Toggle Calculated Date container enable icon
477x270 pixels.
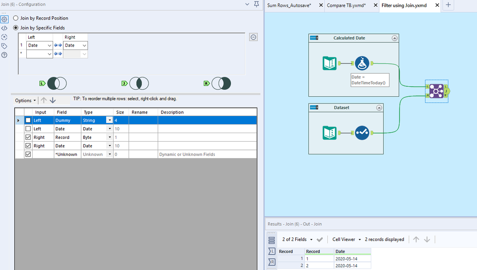click(314, 38)
